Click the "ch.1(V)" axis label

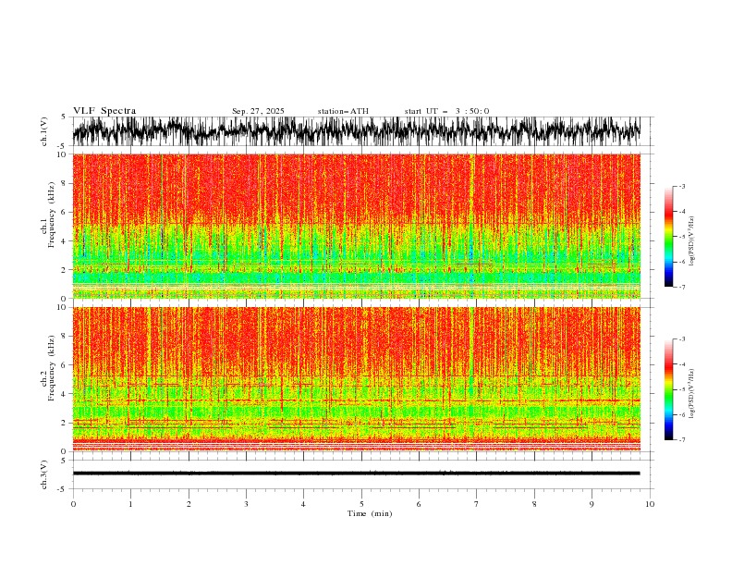click(x=44, y=131)
